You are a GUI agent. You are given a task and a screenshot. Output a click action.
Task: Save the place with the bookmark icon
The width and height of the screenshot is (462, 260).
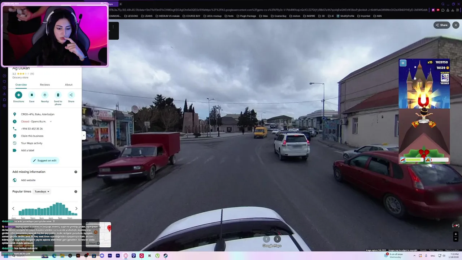coord(32,95)
